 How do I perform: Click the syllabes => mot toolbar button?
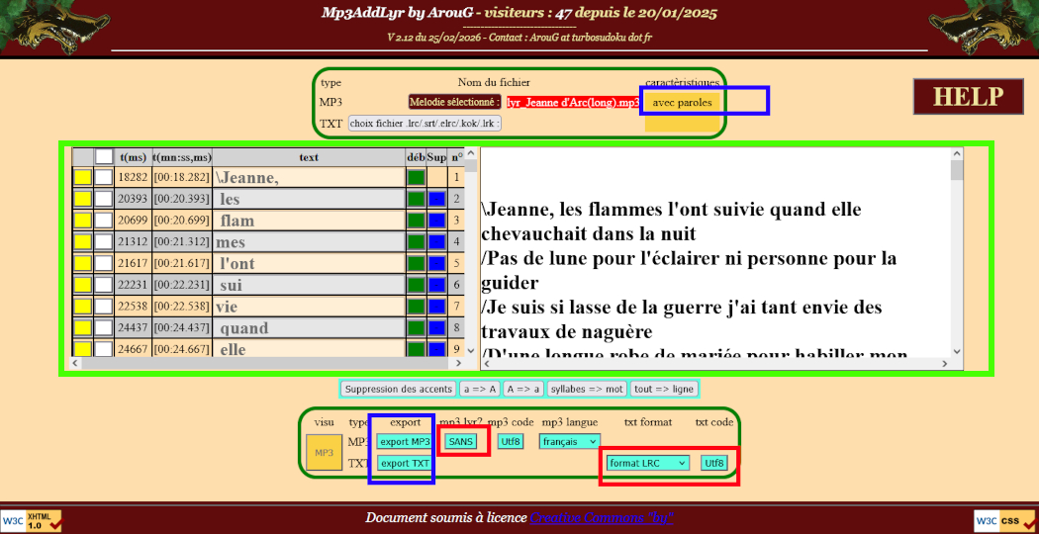[586, 389]
